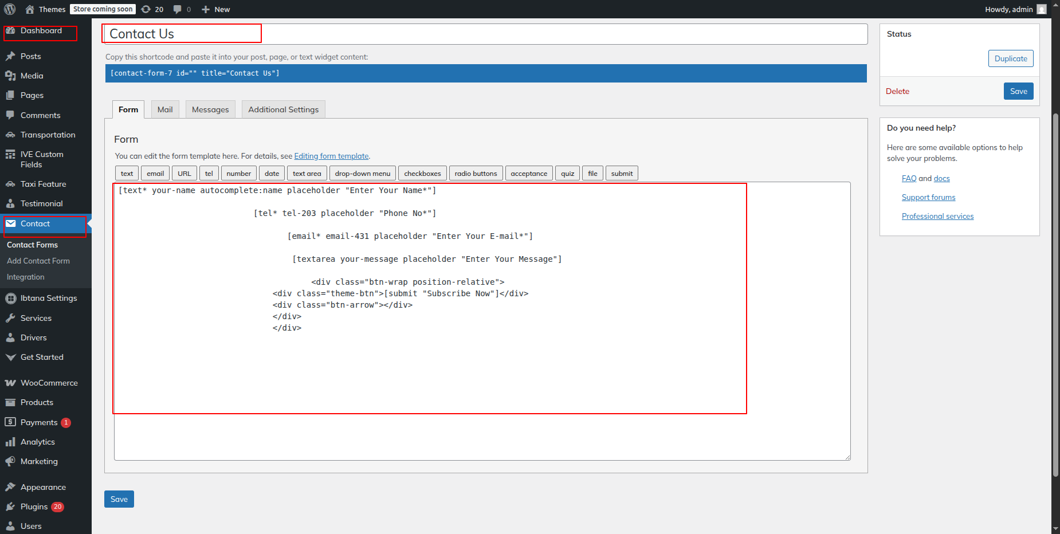Viewport: 1060px width, 534px height.
Task: Open the updates icon showing 20
Action: coord(147,9)
